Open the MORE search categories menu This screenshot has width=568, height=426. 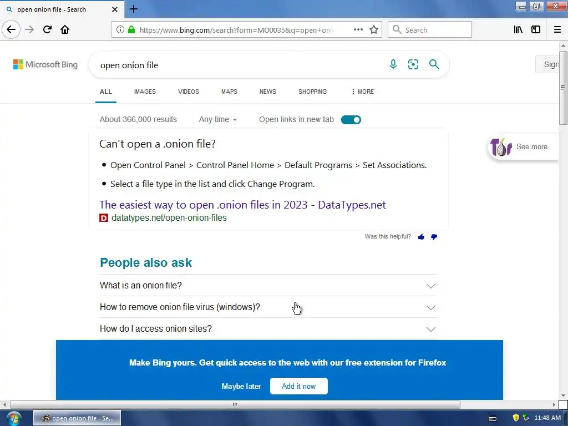pyautogui.click(x=363, y=92)
